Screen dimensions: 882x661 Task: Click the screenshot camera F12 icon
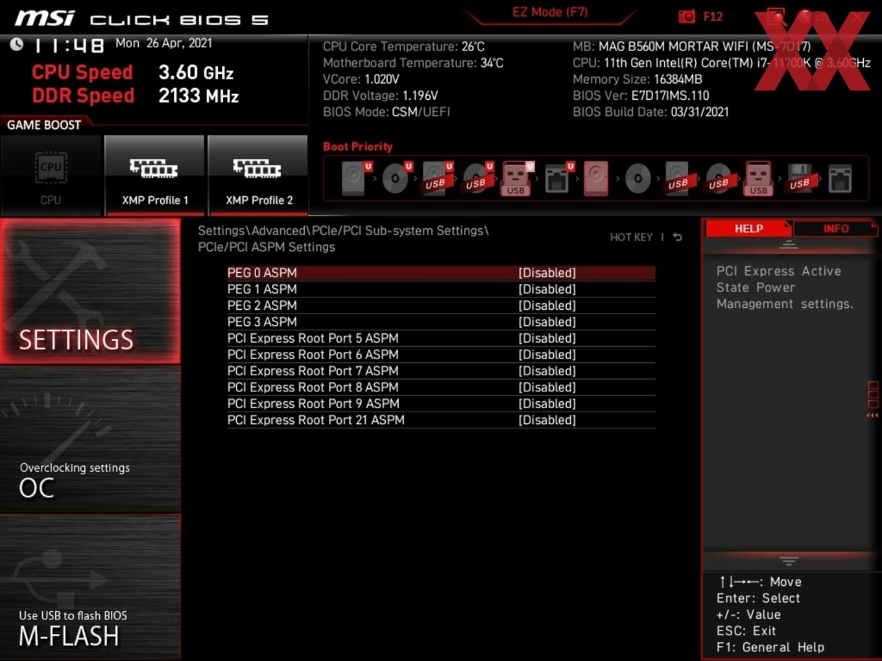700,16
